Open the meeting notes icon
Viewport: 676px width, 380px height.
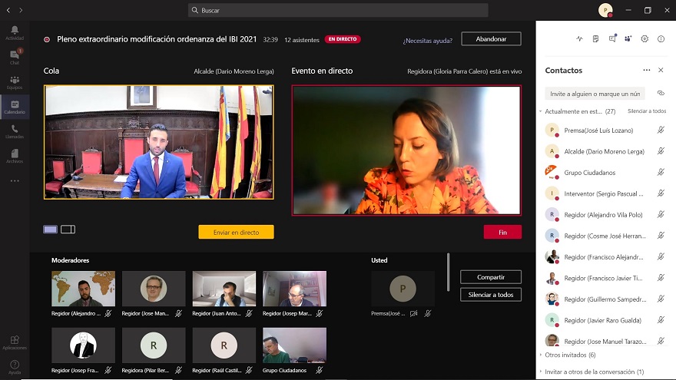595,38
